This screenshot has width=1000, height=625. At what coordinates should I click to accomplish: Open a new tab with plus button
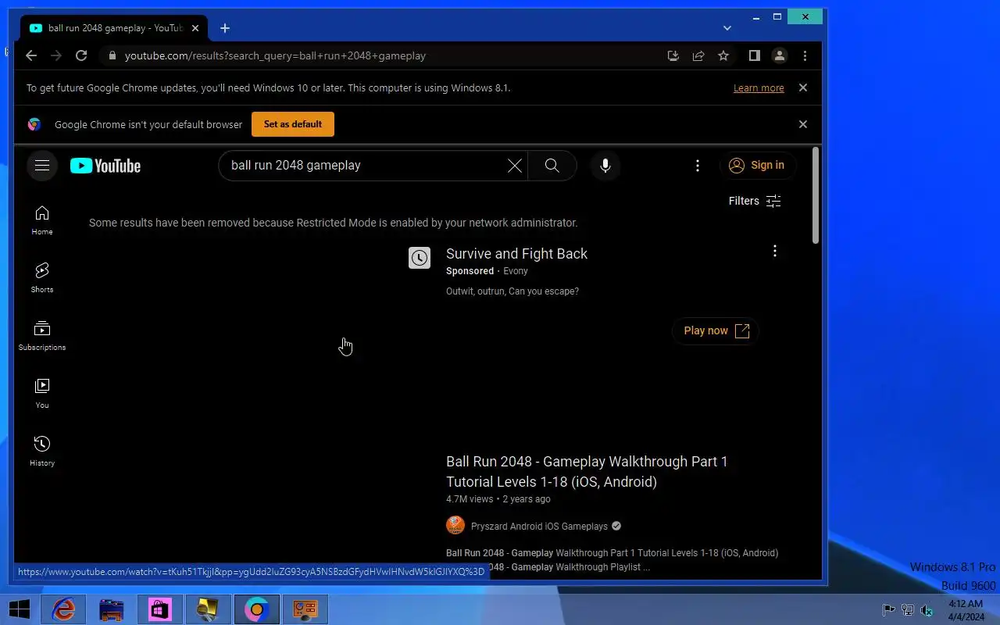point(225,28)
